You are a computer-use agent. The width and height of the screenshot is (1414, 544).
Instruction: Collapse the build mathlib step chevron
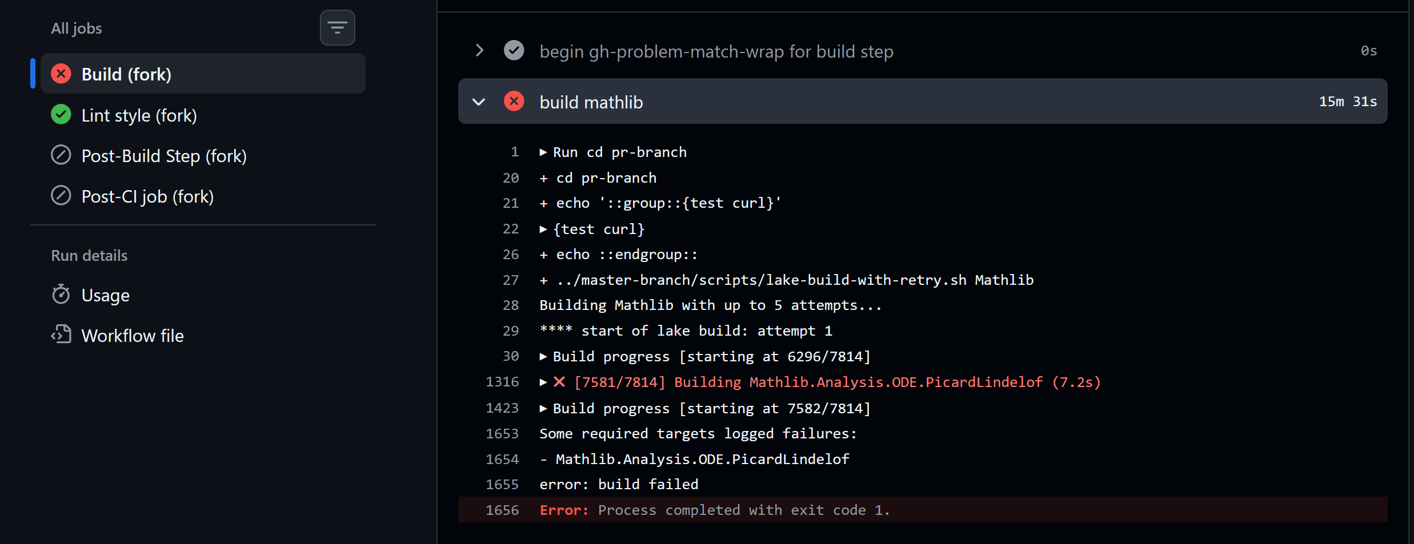coord(479,102)
